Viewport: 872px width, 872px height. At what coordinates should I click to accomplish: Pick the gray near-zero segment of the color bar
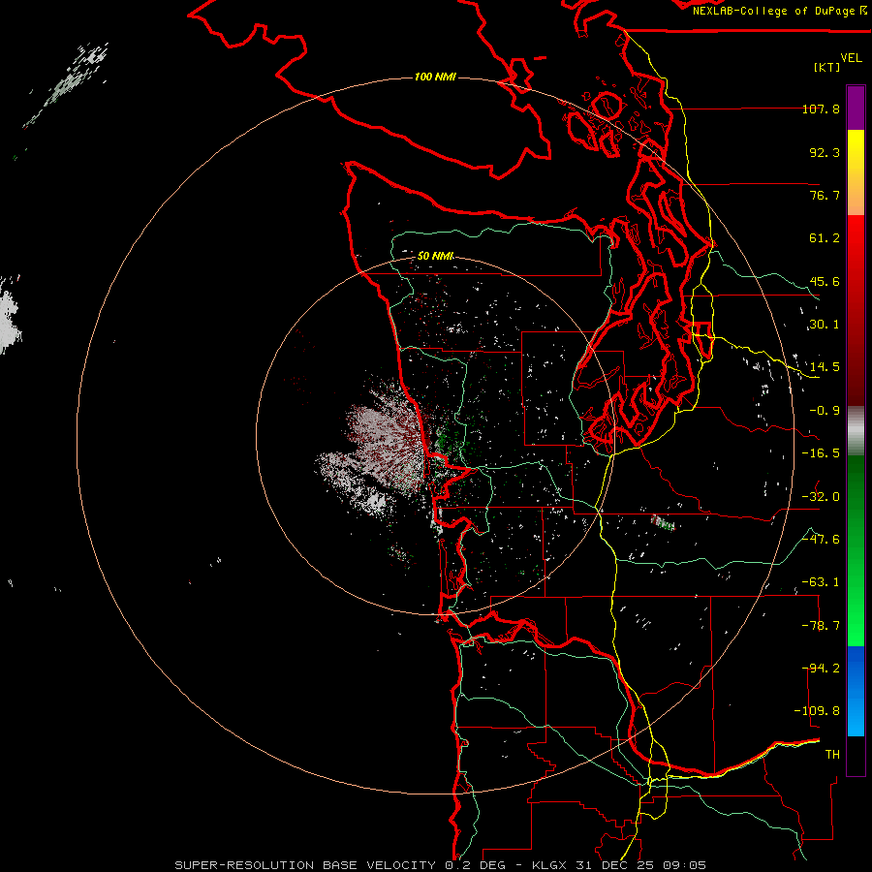click(x=856, y=431)
